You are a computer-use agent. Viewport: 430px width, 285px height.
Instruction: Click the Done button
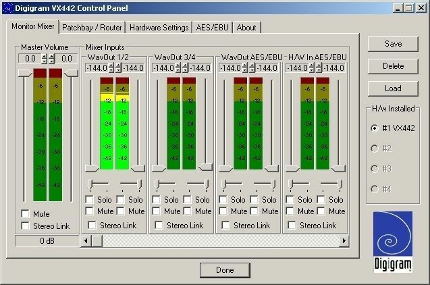click(225, 270)
